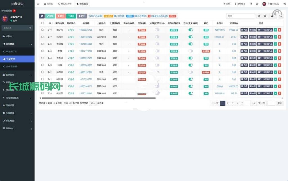Click the table search input field
Viewport: 288px width, 181px height.
coord(241,16)
